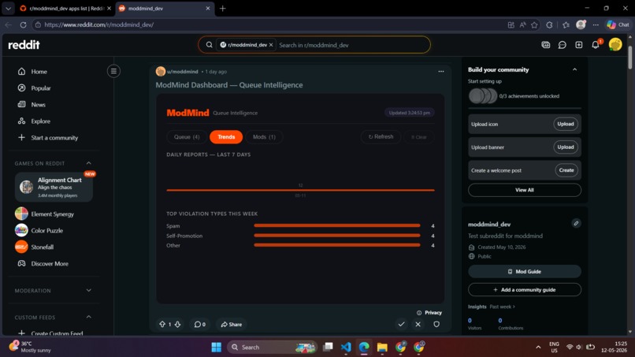Share the ModMind post
The height and width of the screenshot is (357, 635).
[232, 324]
